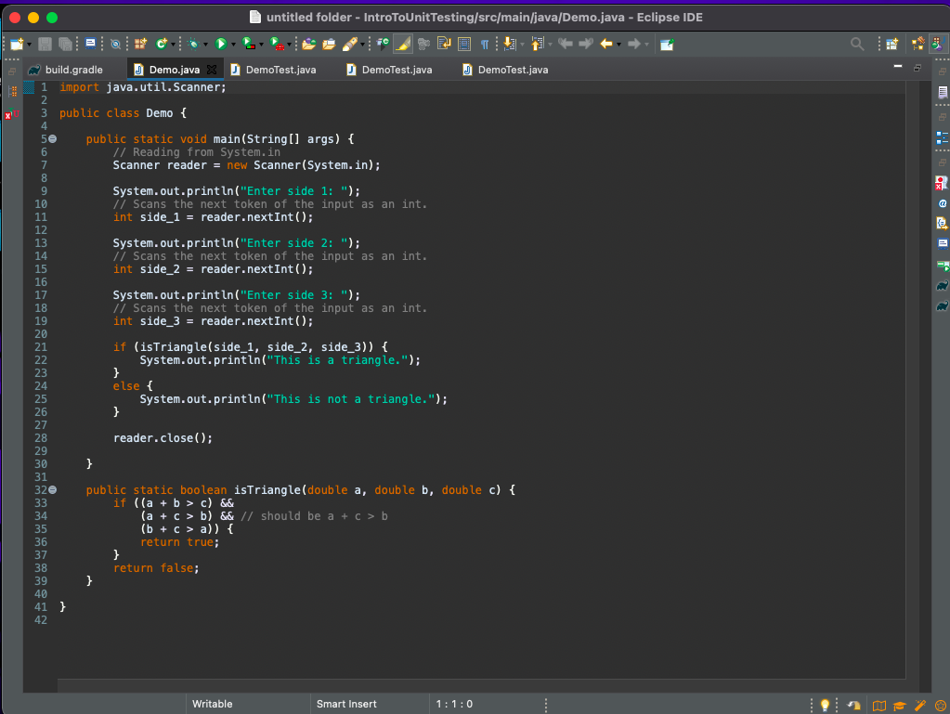The height and width of the screenshot is (714, 950).
Task: Minimize the editor area
Action: [898, 66]
